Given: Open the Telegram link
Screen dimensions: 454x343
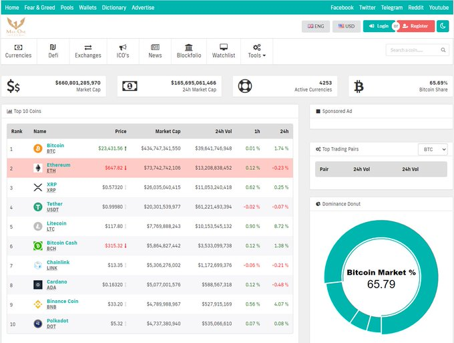Looking at the screenshot, I should click(x=392, y=7).
